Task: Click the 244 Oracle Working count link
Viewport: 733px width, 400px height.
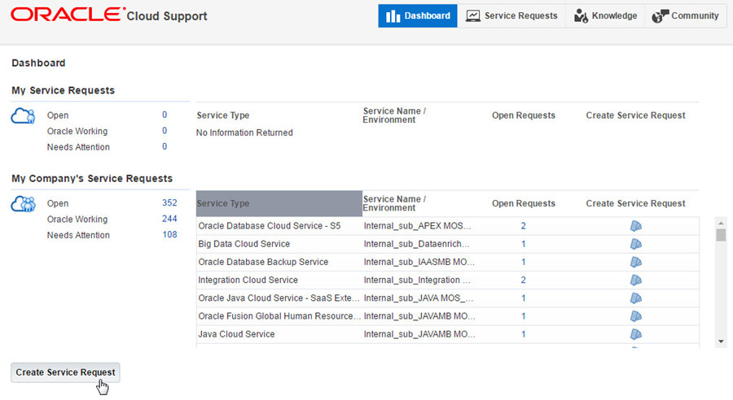Action: point(169,220)
